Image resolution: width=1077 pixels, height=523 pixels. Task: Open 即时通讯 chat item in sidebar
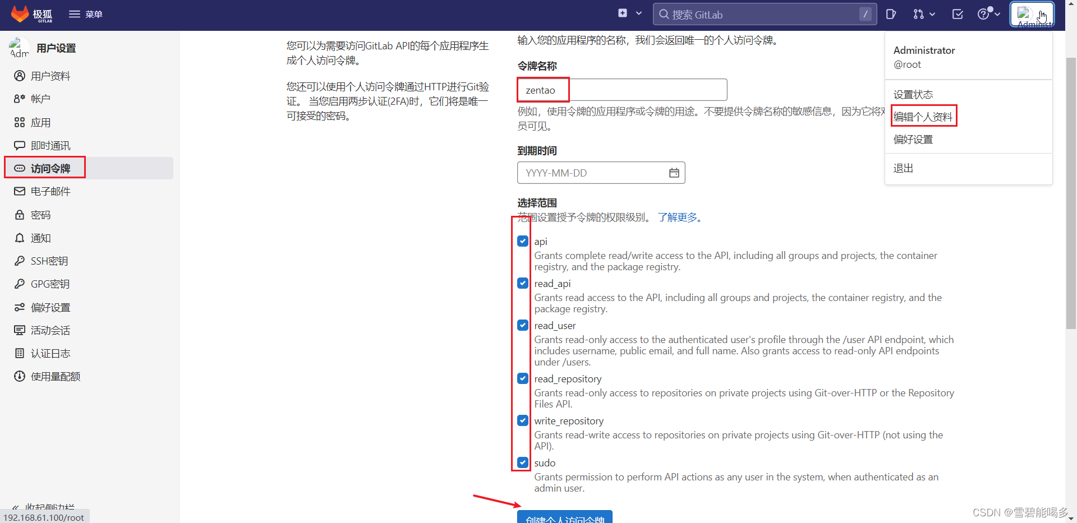(50, 145)
